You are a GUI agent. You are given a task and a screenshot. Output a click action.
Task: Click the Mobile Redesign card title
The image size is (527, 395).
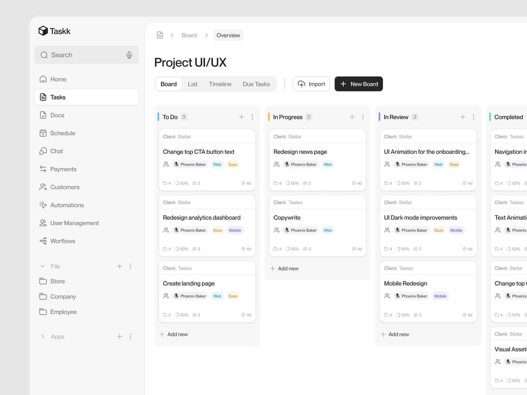click(x=406, y=283)
